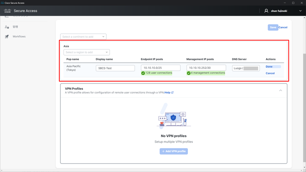Click the No VPN profiles illustration
Image resolution: width=306 pixels, height=172 pixels.
coord(174,116)
